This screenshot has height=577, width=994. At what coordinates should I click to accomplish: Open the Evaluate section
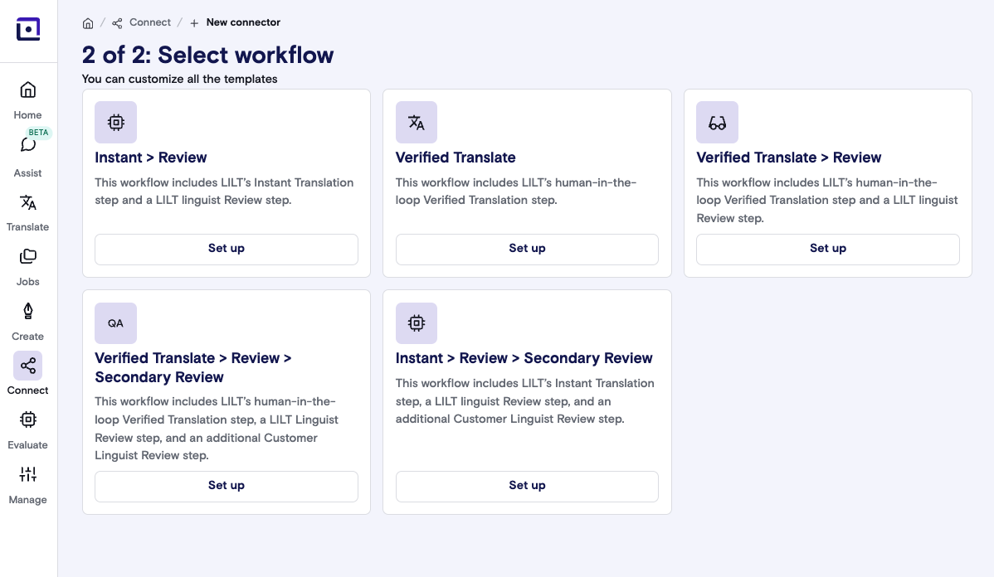27,428
